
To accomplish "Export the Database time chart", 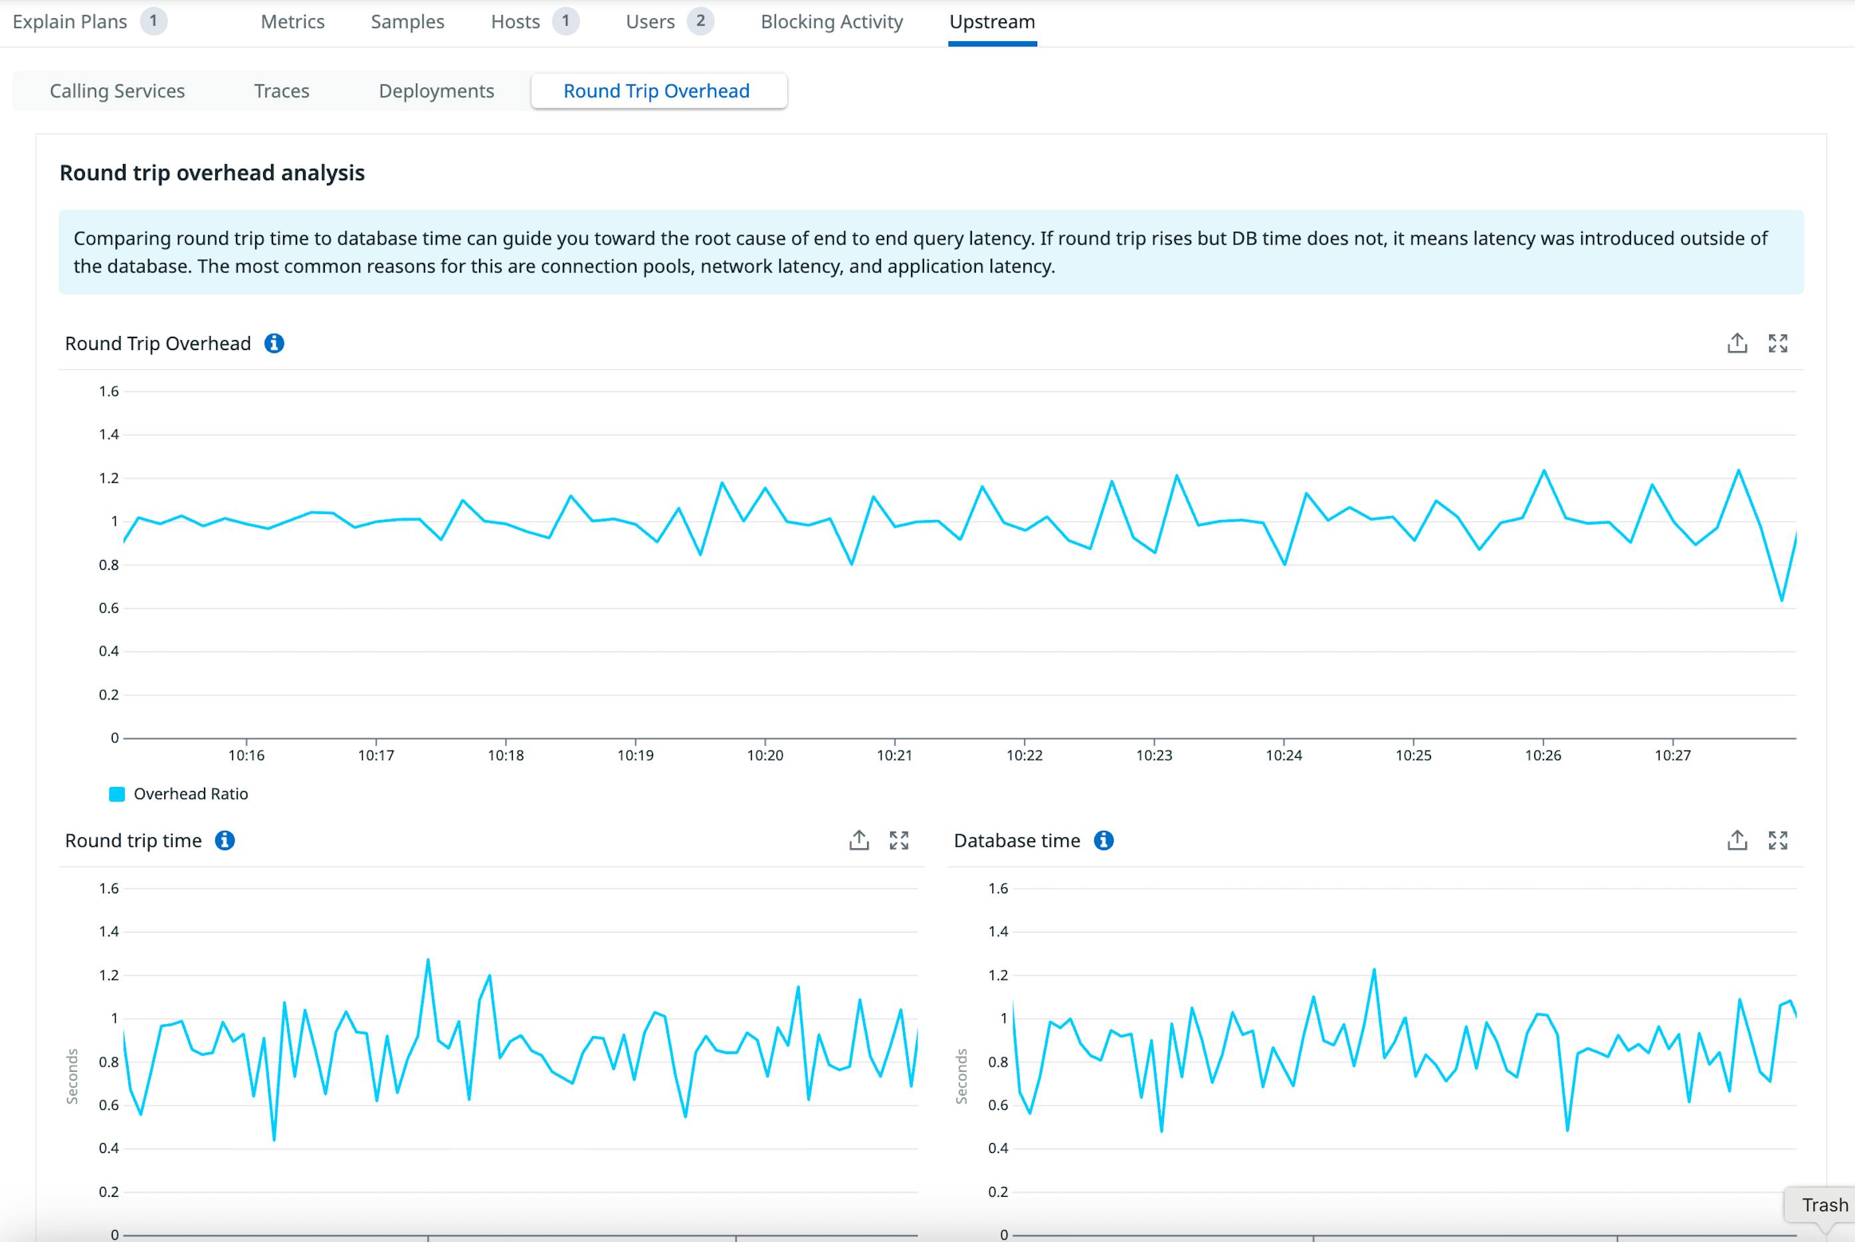I will (1736, 840).
